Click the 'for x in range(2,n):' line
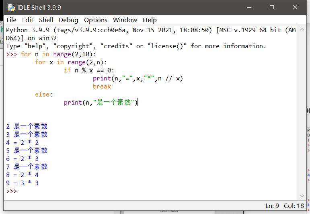 point(71,62)
